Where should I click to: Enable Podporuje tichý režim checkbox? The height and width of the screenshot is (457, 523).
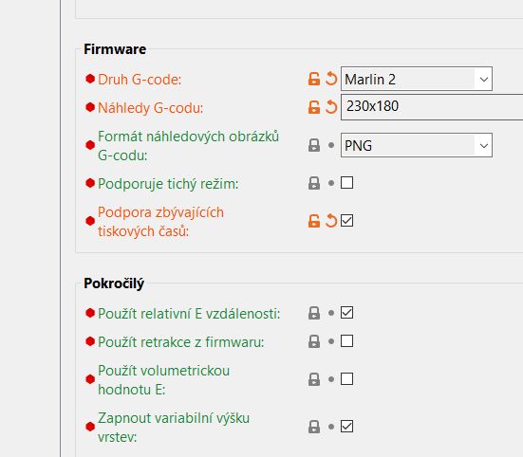click(x=346, y=183)
